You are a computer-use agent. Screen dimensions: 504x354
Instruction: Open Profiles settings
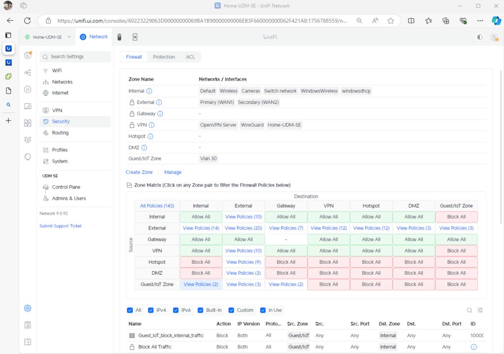[x=75, y=150]
